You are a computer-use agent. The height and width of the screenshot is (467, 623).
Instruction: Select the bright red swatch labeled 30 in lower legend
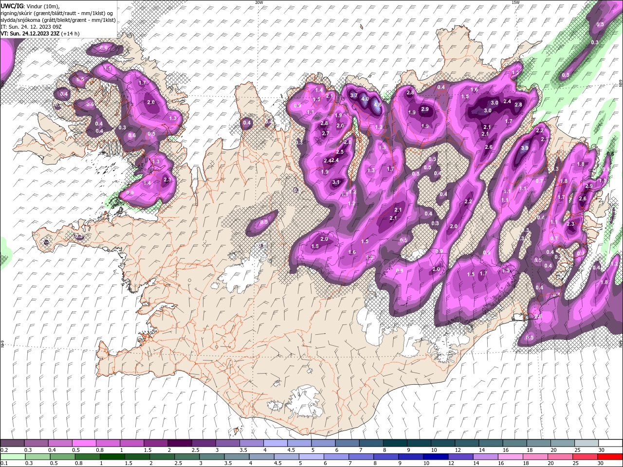(610, 457)
